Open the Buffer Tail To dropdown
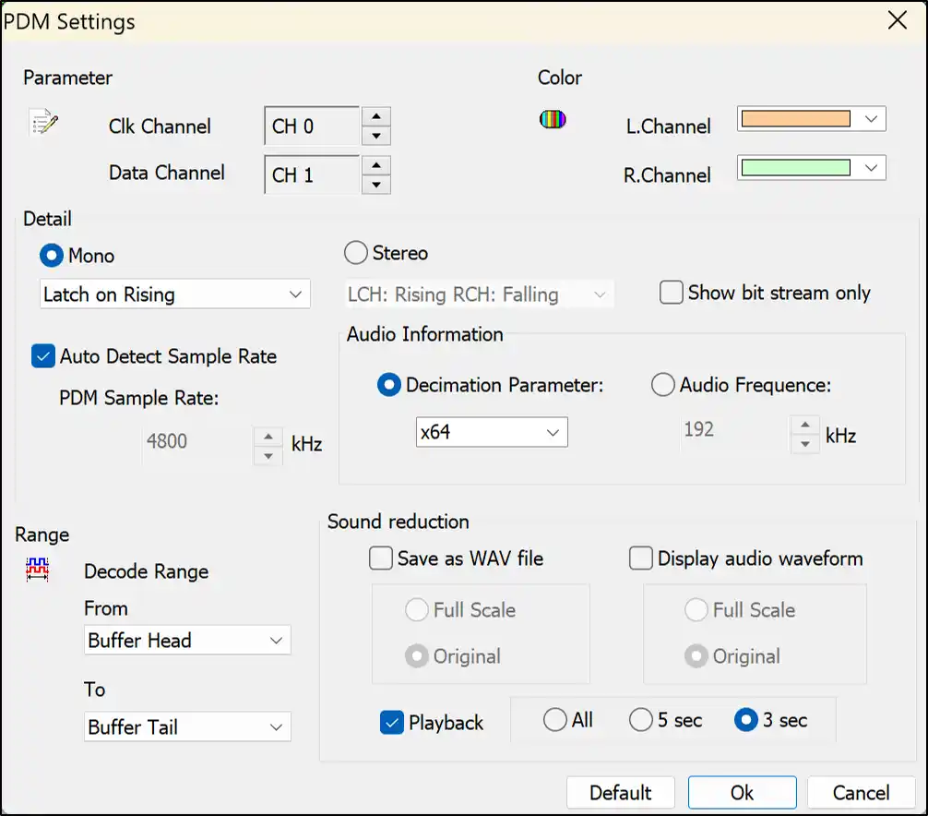This screenshot has height=816, width=928. [x=187, y=727]
